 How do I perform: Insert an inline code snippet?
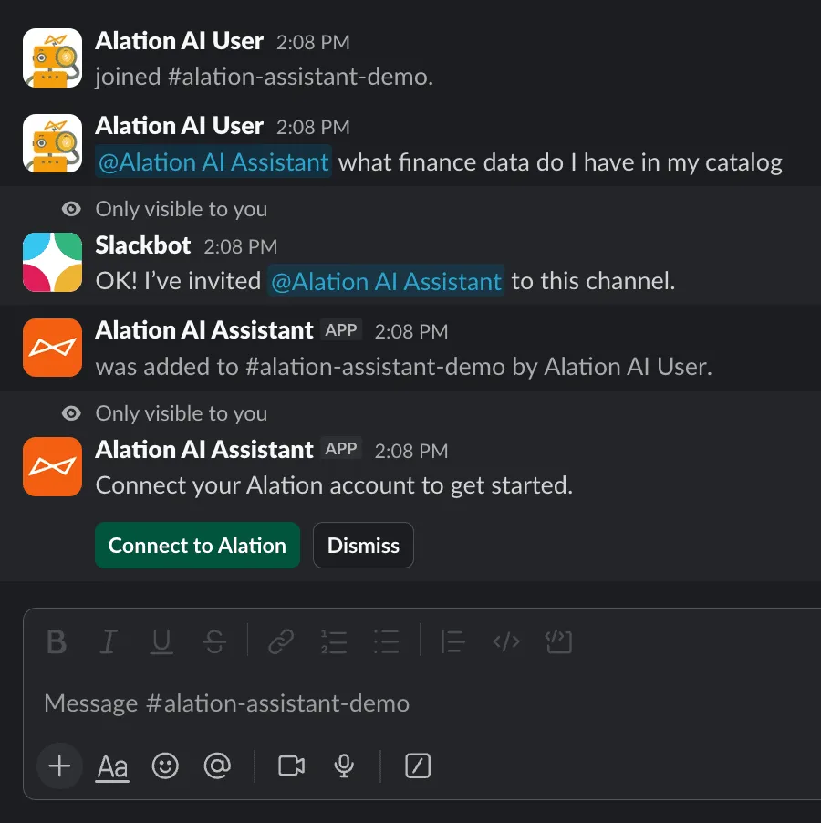(x=506, y=642)
